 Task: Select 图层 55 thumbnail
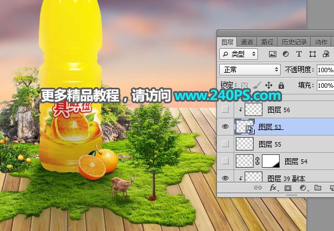(x=245, y=144)
